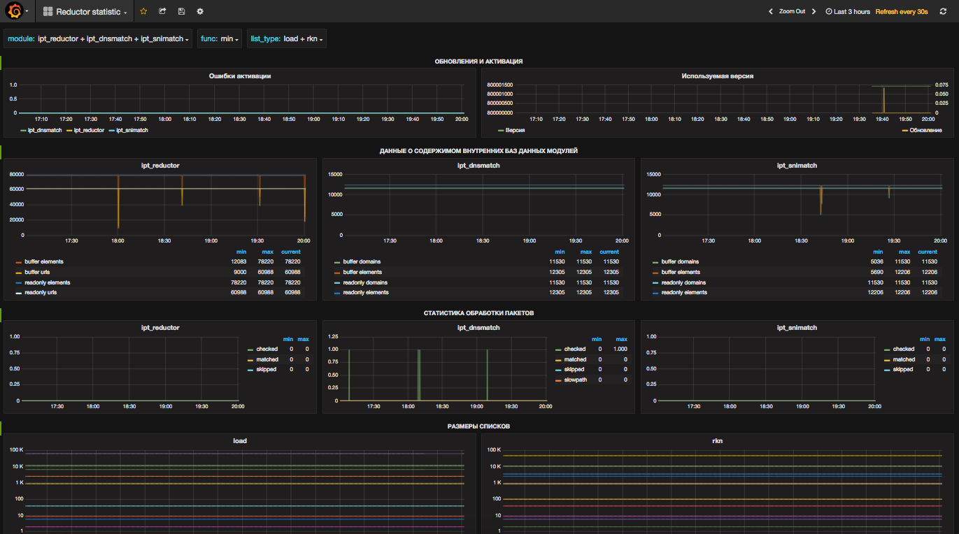Click the Используемая версия panel title

click(717, 76)
